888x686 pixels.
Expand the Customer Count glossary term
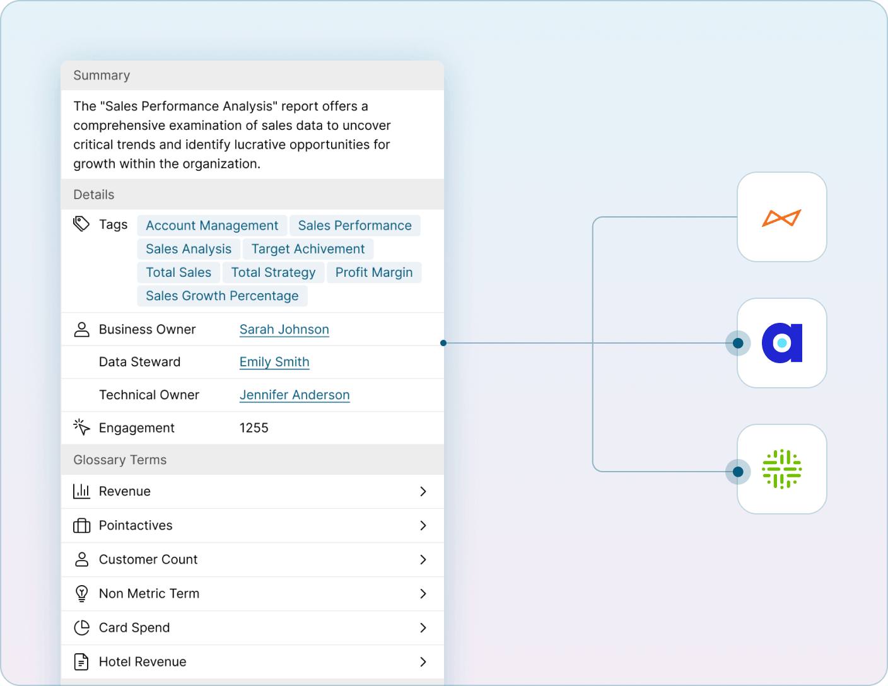(x=423, y=559)
